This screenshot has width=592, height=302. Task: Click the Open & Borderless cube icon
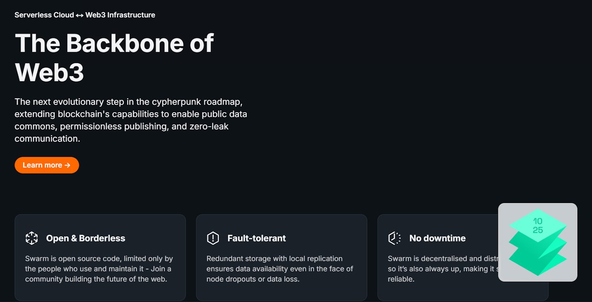click(32, 238)
